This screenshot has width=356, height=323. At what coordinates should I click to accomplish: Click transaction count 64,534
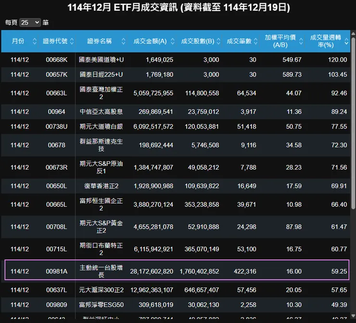pos(247,93)
